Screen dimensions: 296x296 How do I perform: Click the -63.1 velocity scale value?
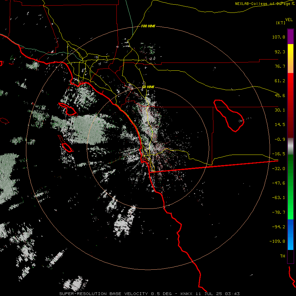coord(279,198)
